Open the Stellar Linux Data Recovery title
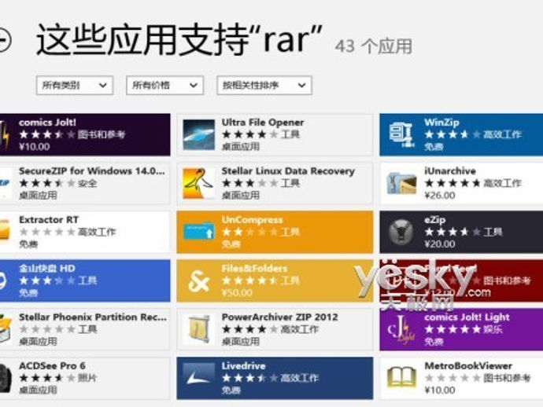This screenshot has height=407, width=543. 288,171
